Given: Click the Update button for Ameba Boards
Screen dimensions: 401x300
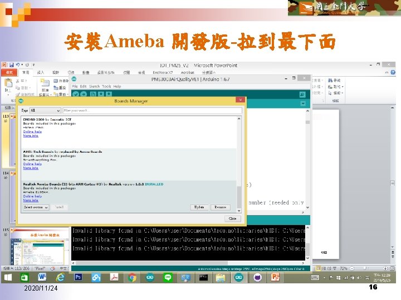Looking at the screenshot, I should [x=199, y=207].
